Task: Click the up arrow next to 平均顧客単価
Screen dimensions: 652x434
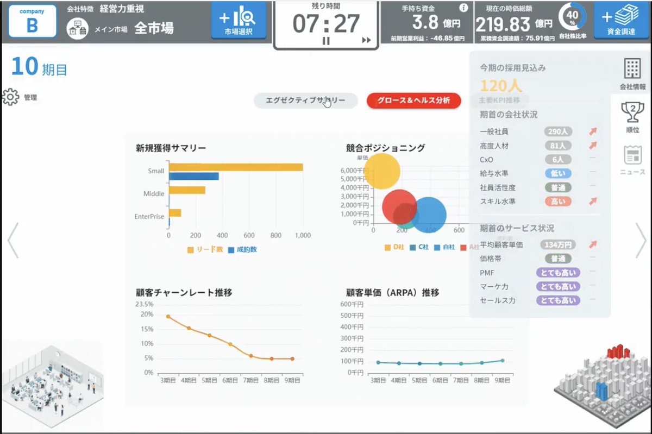Action: 593,244
